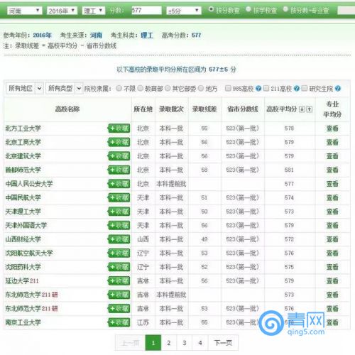Screen dimensions: 355x355
Task: Add 北方工业大学 to favorites via 收藏 icon
Action: (x=119, y=129)
